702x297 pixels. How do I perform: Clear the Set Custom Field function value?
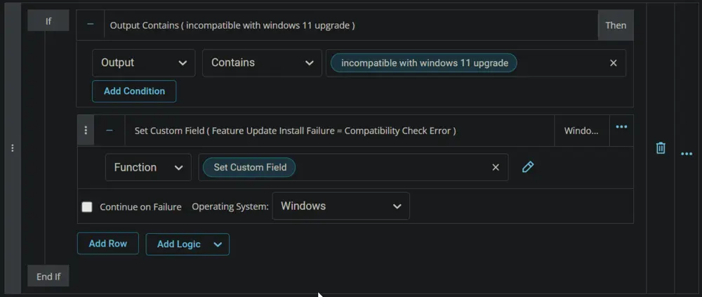click(496, 167)
